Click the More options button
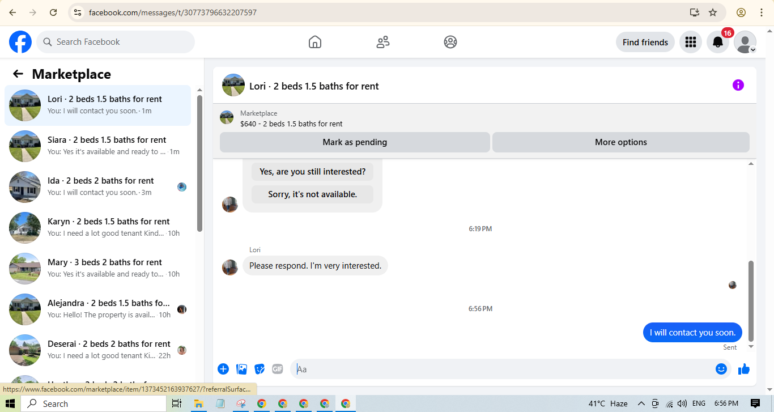Screen dimensions: 774x412 click(x=621, y=142)
